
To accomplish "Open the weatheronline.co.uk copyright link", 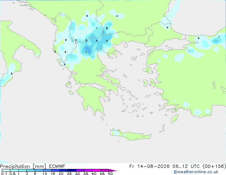I will pos(196,172).
